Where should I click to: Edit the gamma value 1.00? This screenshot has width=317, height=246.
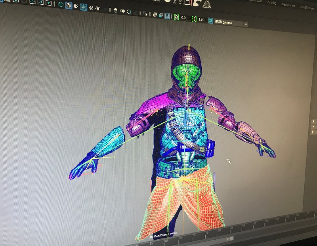(x=201, y=19)
